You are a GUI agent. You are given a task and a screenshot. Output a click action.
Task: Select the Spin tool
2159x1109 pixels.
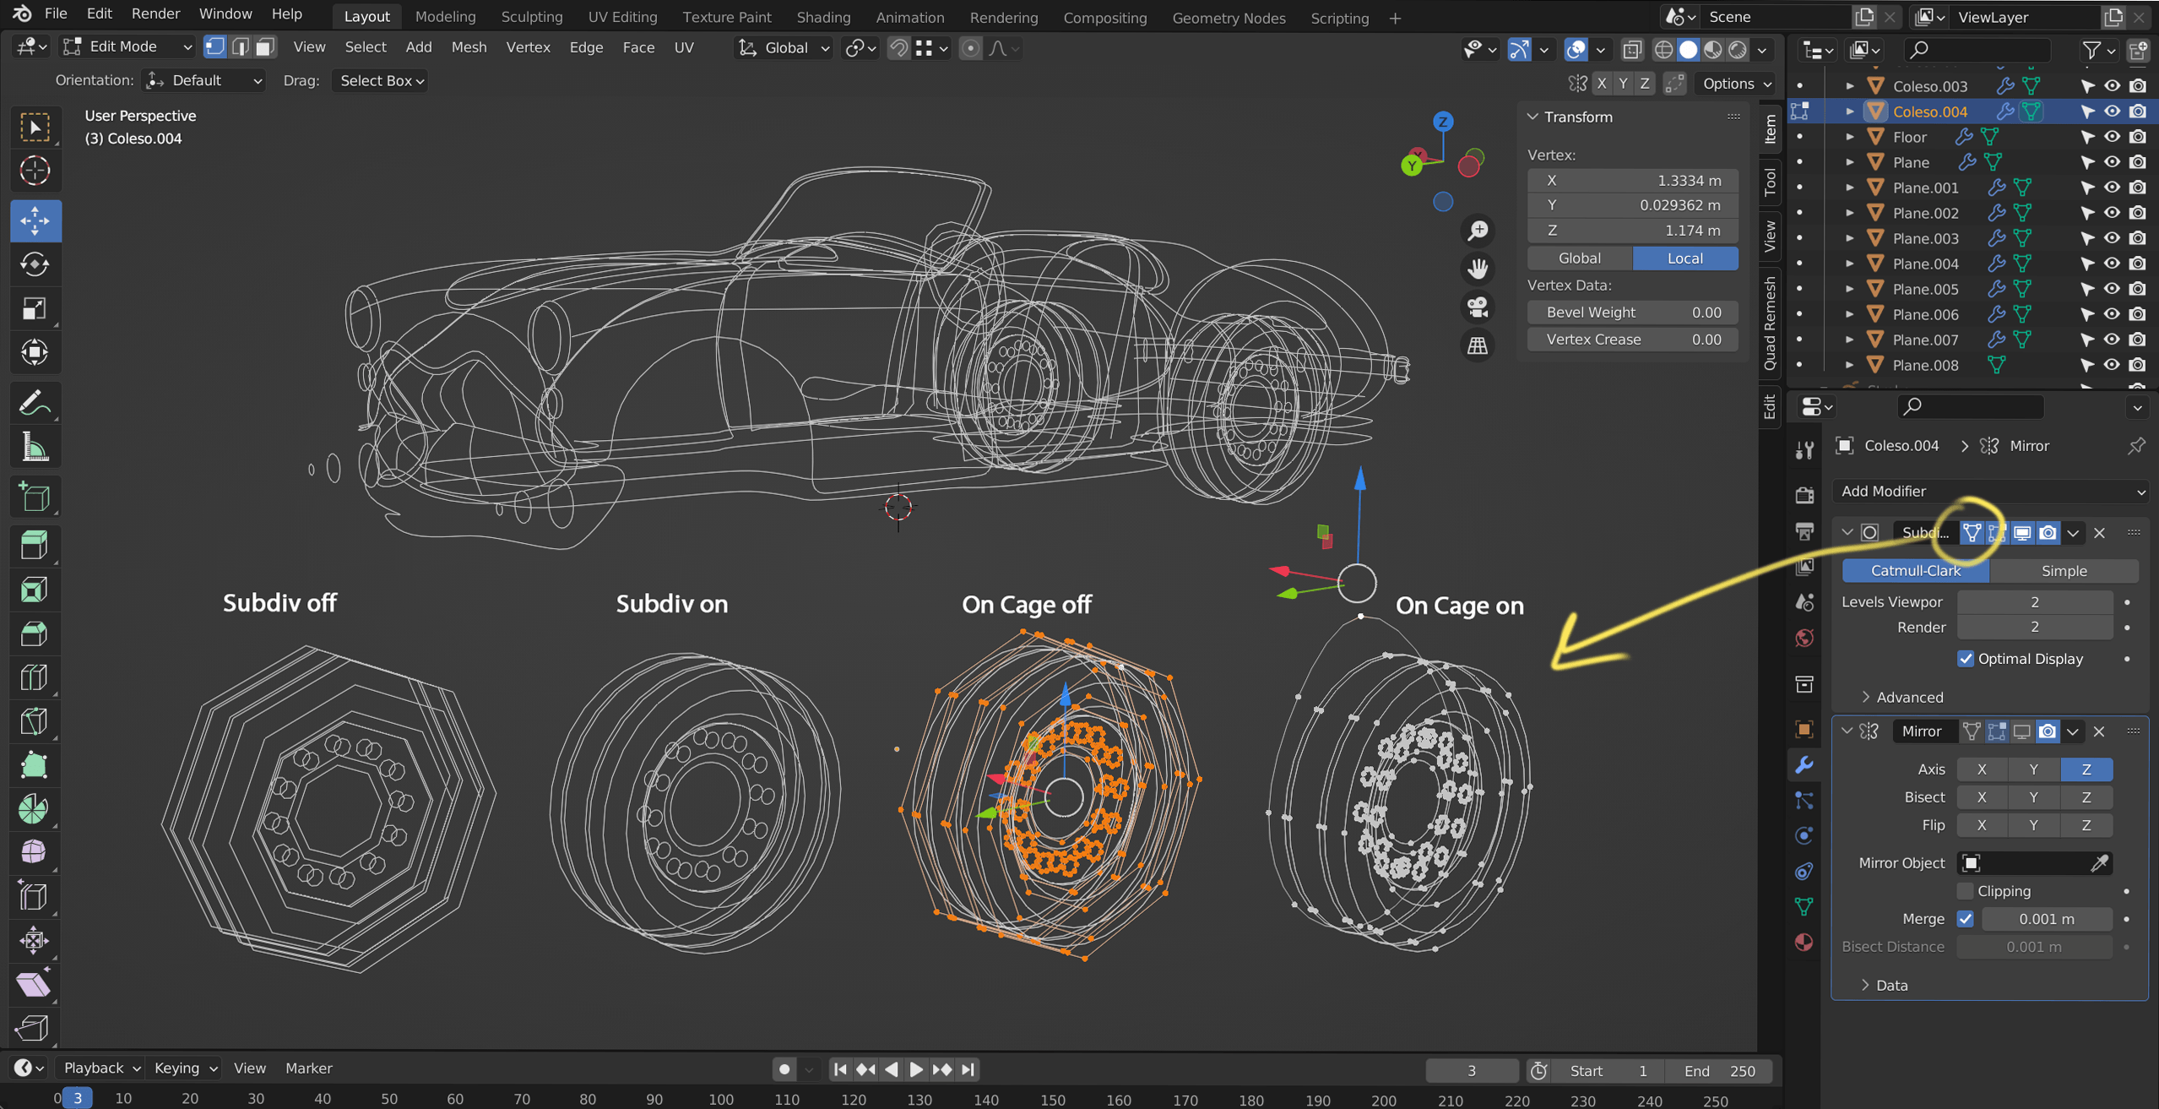[35, 809]
